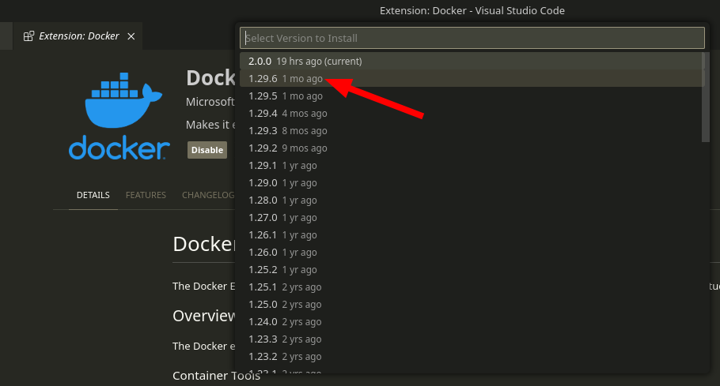The image size is (720, 386).
Task: Choose version 1.29.3 from 8 mos ago
Action: [x=472, y=130]
